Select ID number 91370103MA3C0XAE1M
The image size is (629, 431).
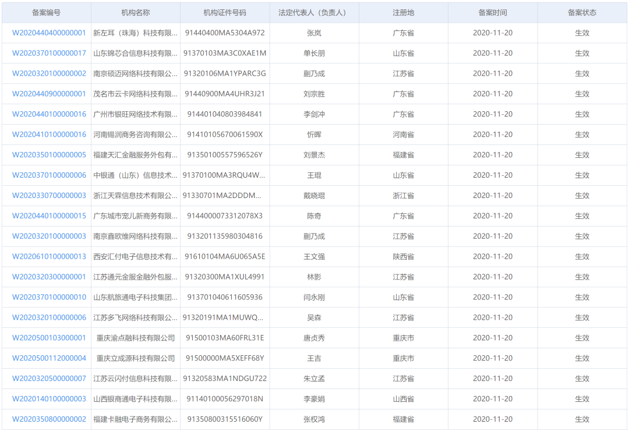pos(225,54)
